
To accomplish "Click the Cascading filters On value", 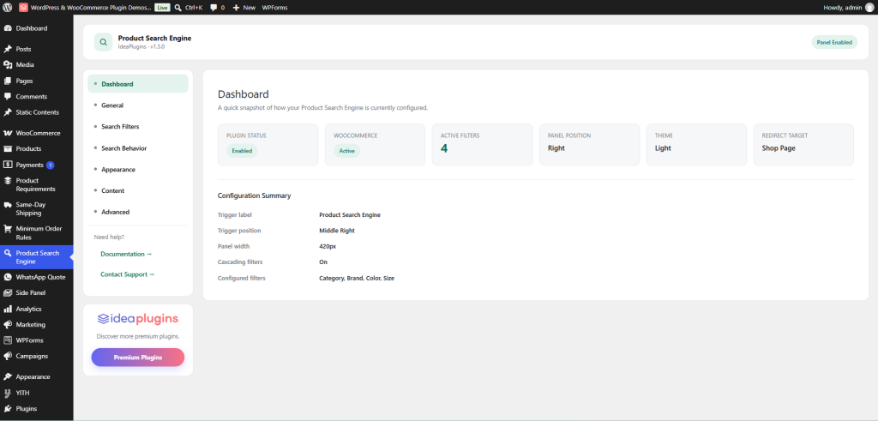I will click(x=323, y=262).
